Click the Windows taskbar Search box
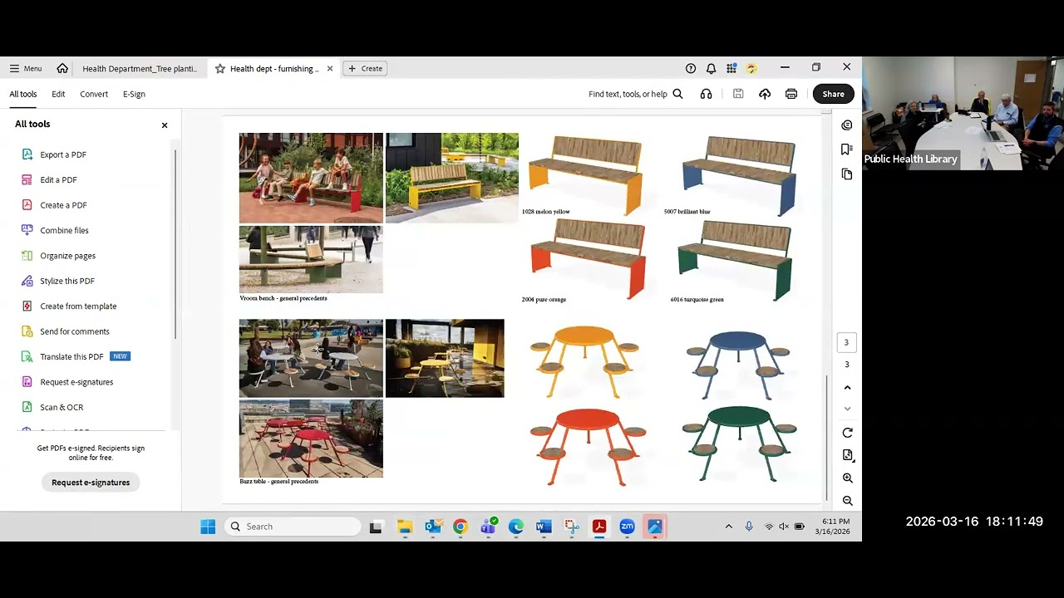Screen dimensions: 1064x598 pyautogui.click(x=293, y=527)
